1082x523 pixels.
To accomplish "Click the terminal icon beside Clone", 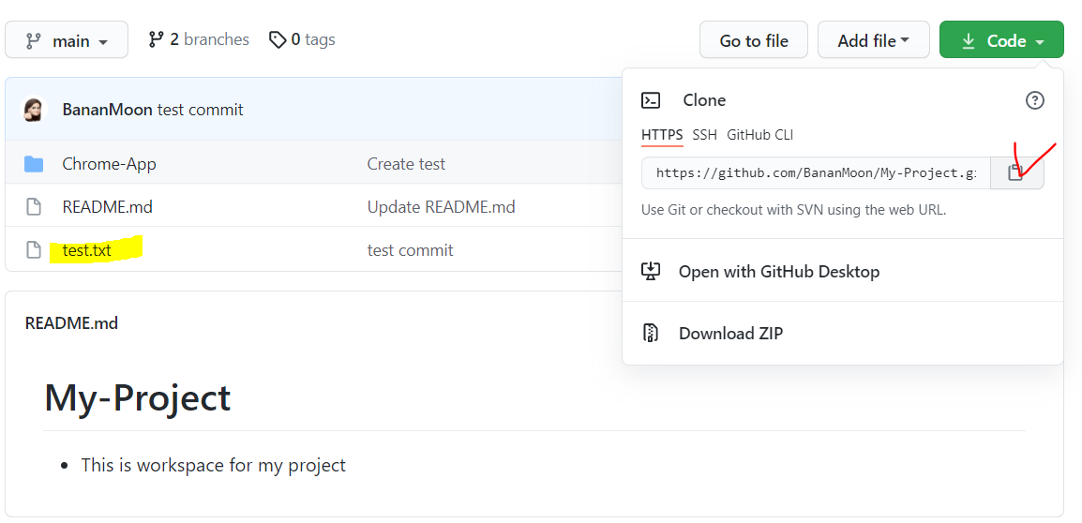I will 651,100.
